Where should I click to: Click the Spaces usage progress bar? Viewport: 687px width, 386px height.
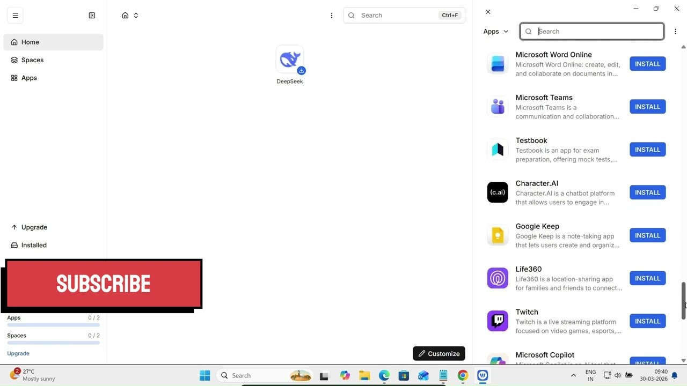(53, 343)
